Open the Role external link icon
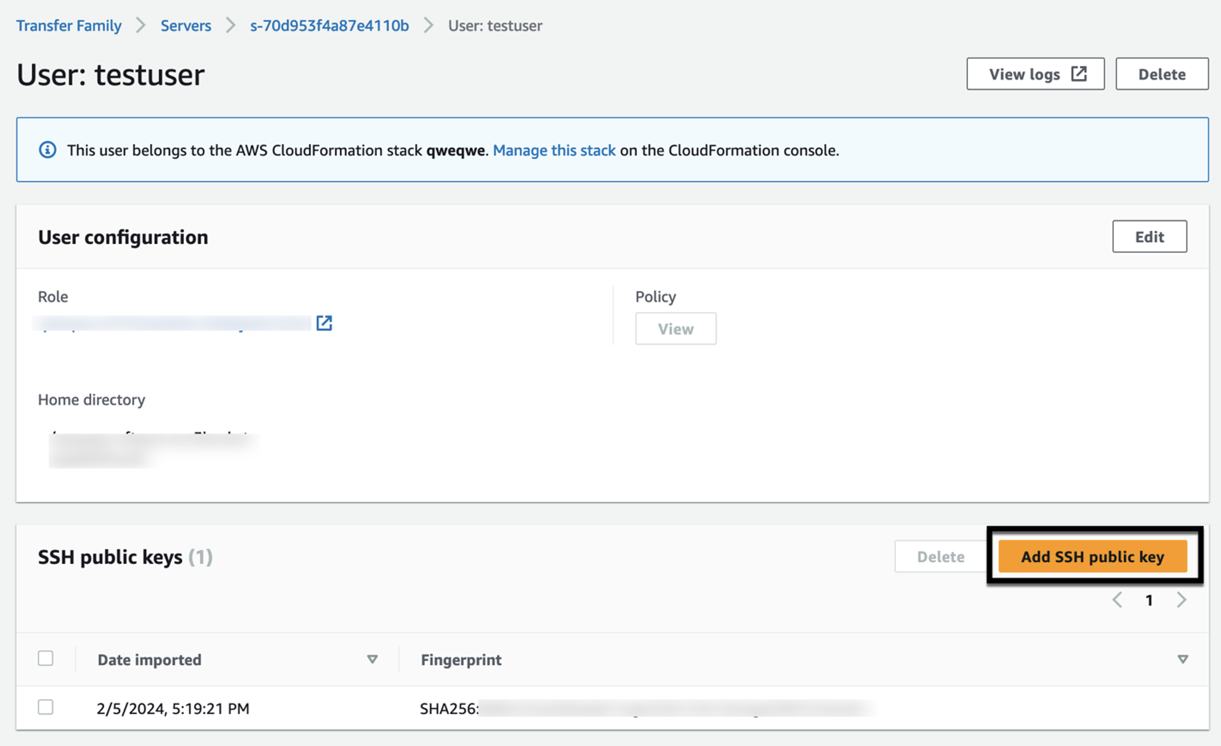1221x746 pixels. point(325,323)
